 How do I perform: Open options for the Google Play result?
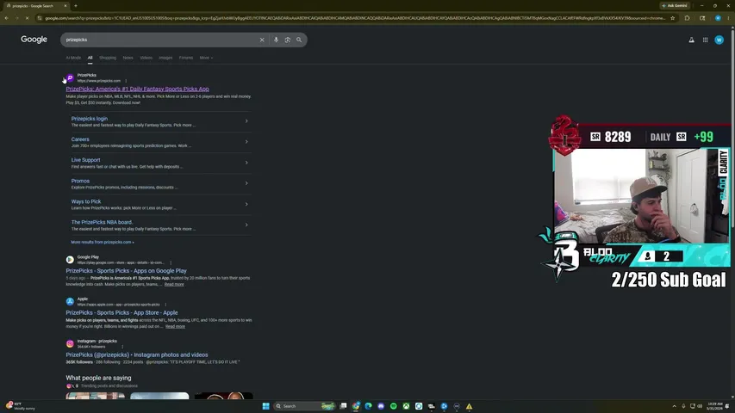(x=171, y=262)
